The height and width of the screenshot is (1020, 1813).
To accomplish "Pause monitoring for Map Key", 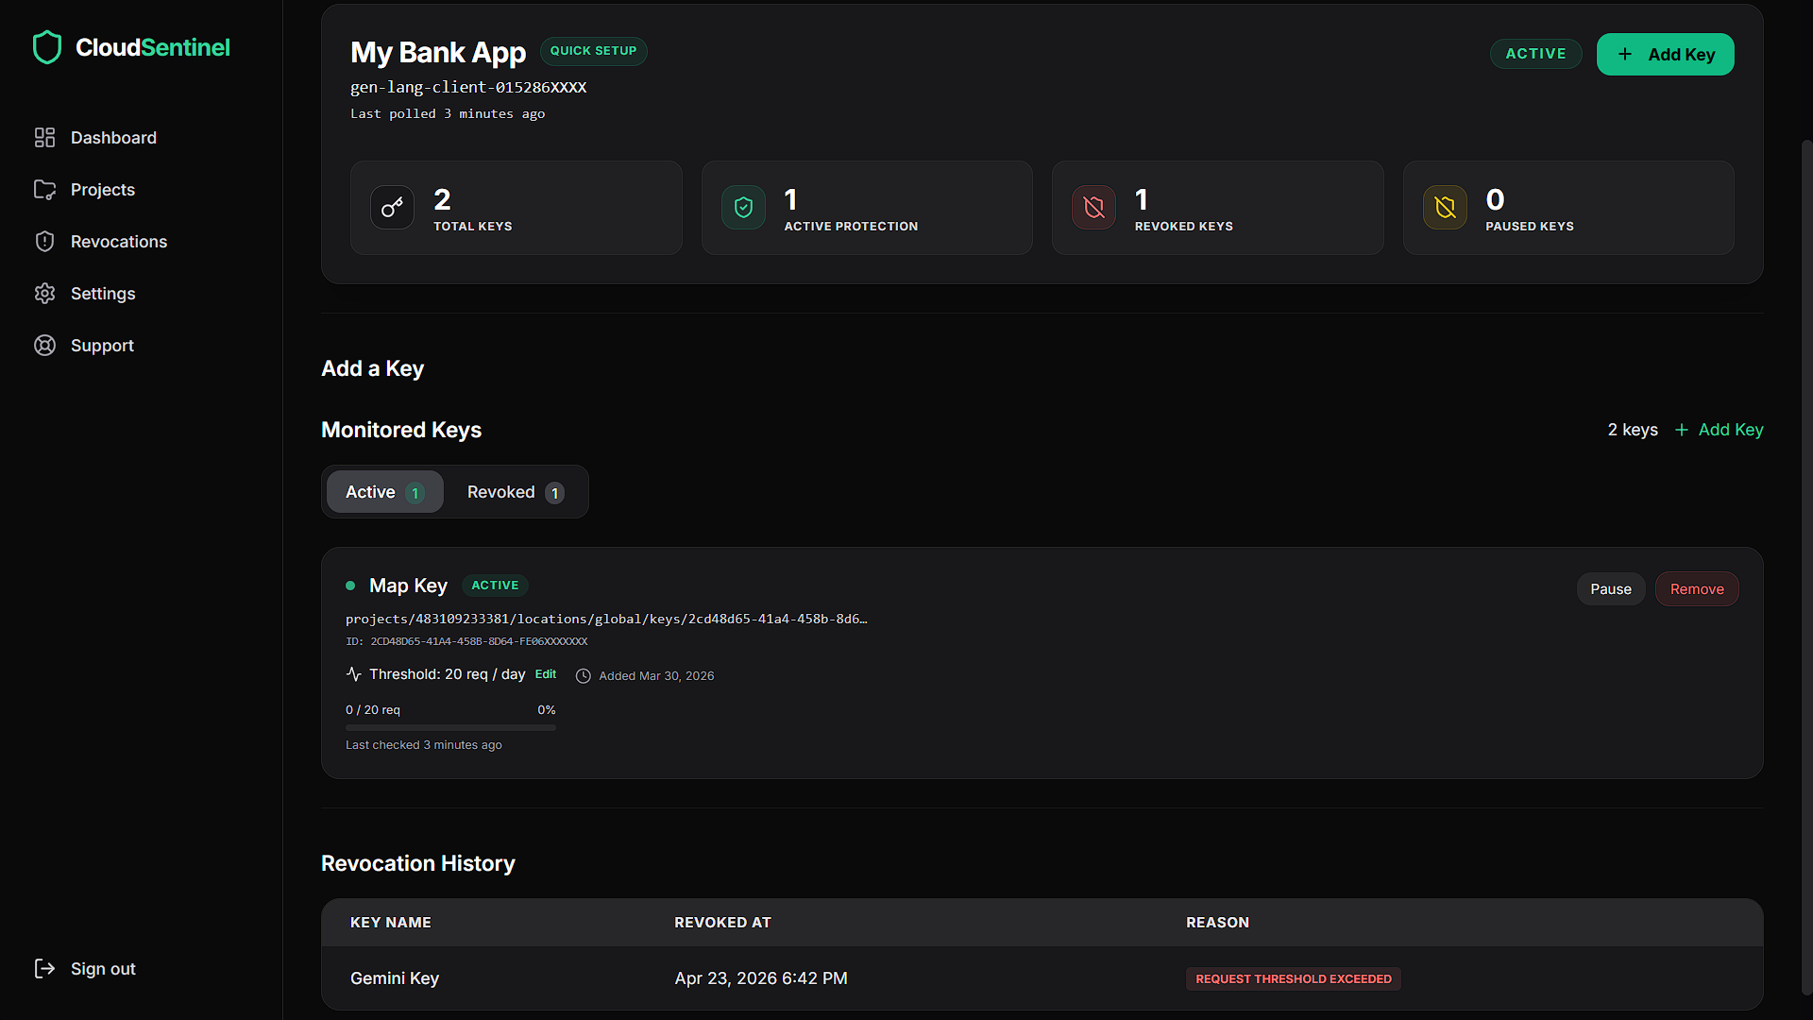I will [1610, 588].
